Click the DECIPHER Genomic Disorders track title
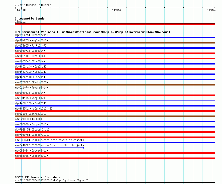The image size is (222, 184). tap(37, 177)
